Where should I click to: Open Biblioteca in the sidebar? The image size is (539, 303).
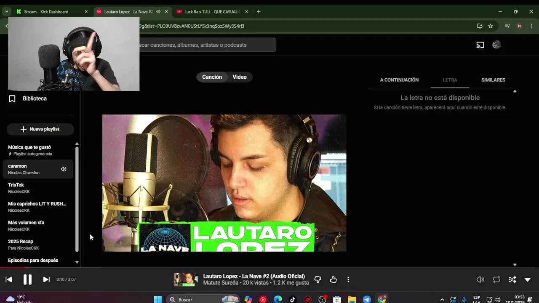tap(35, 98)
